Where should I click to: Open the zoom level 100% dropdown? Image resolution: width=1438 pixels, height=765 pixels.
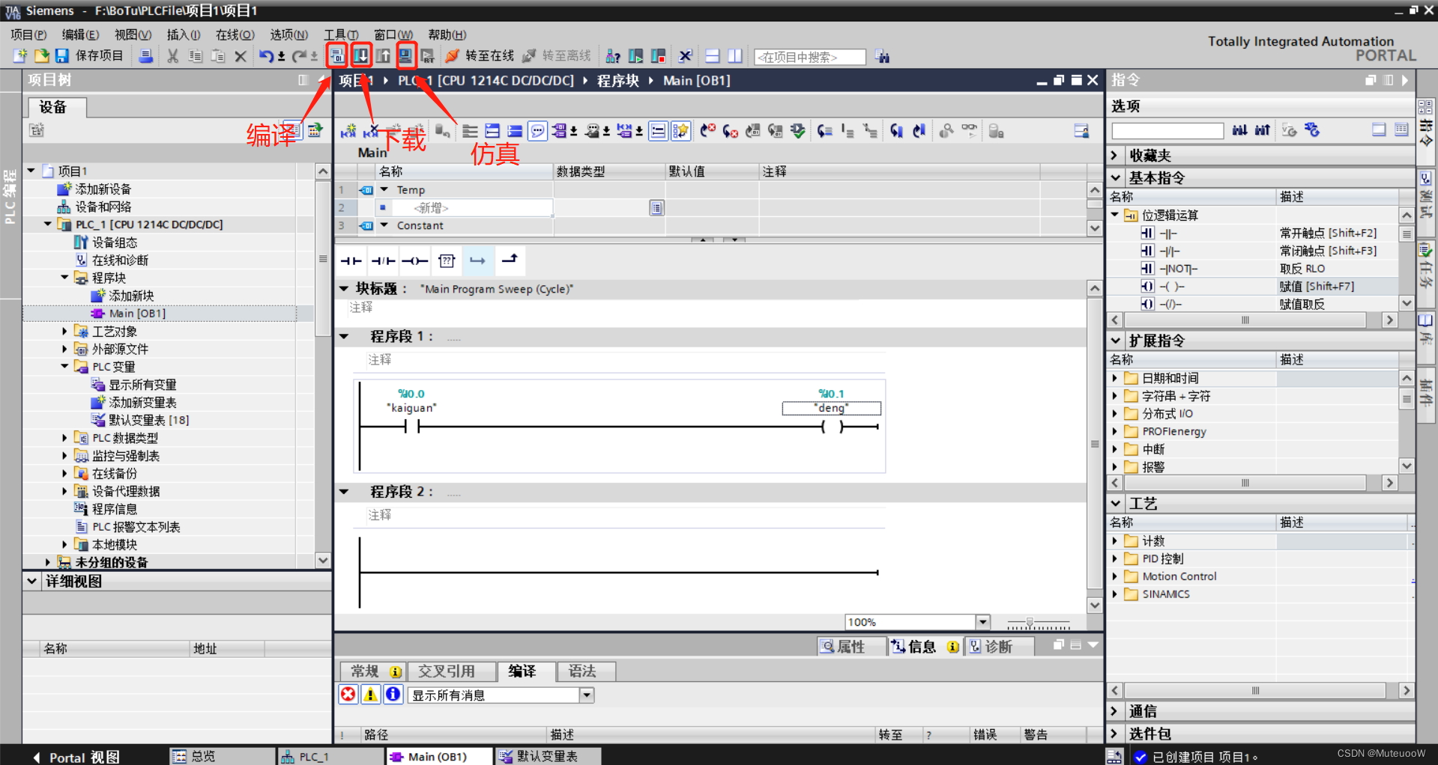pos(983,621)
